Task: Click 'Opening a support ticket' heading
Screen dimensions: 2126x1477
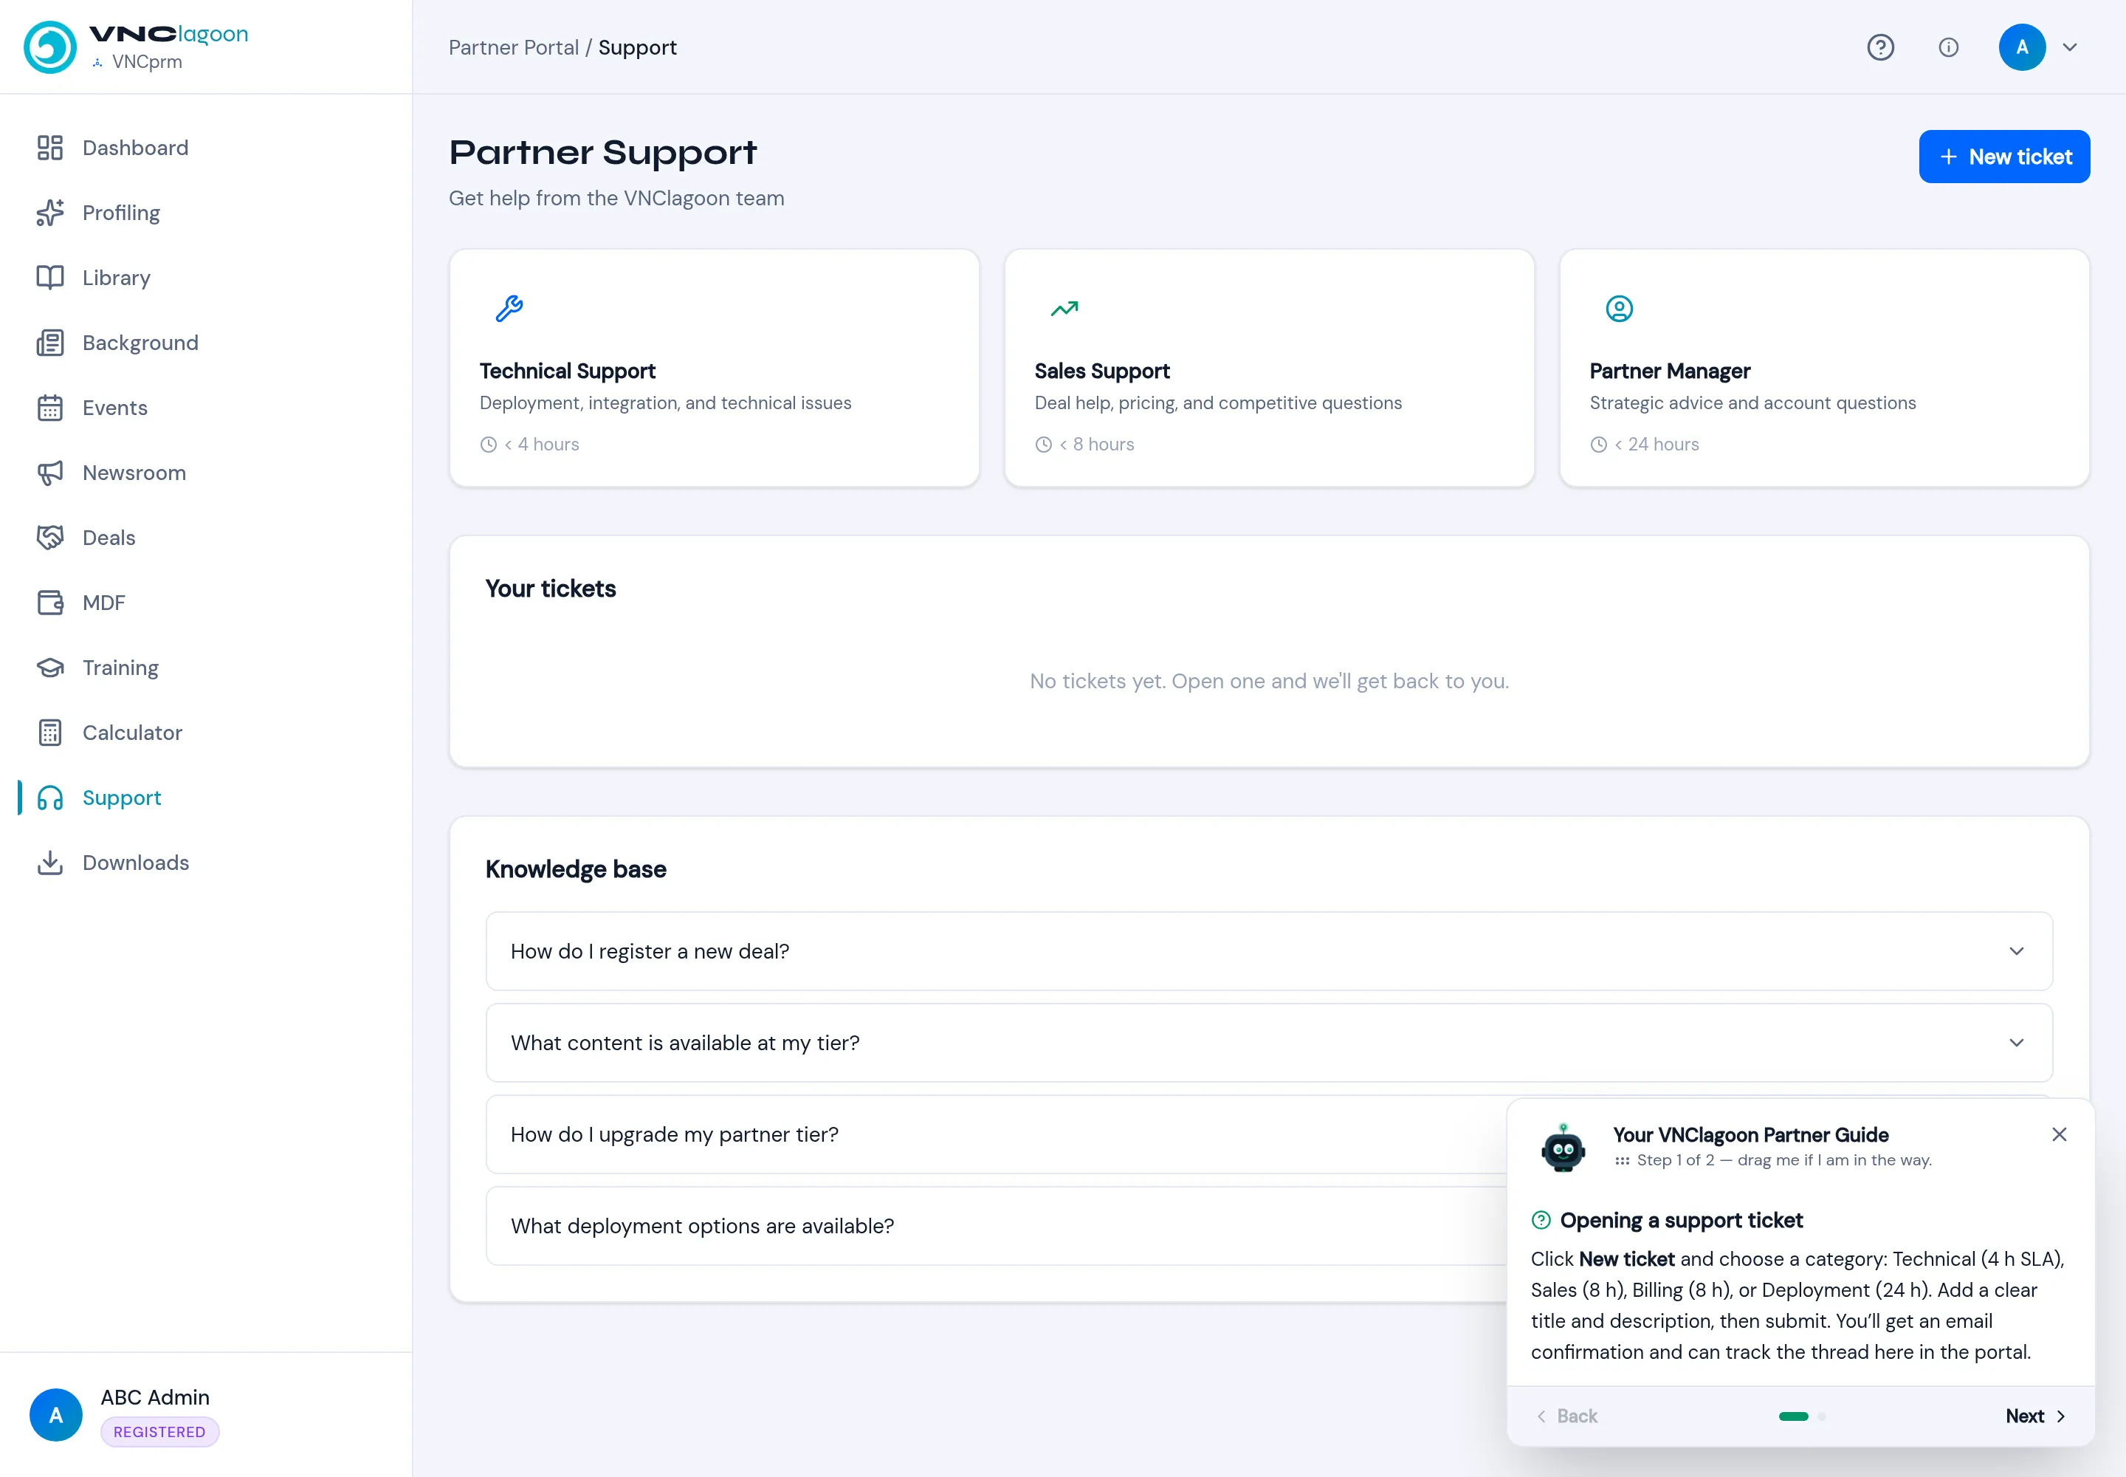Action: coord(1681,1221)
